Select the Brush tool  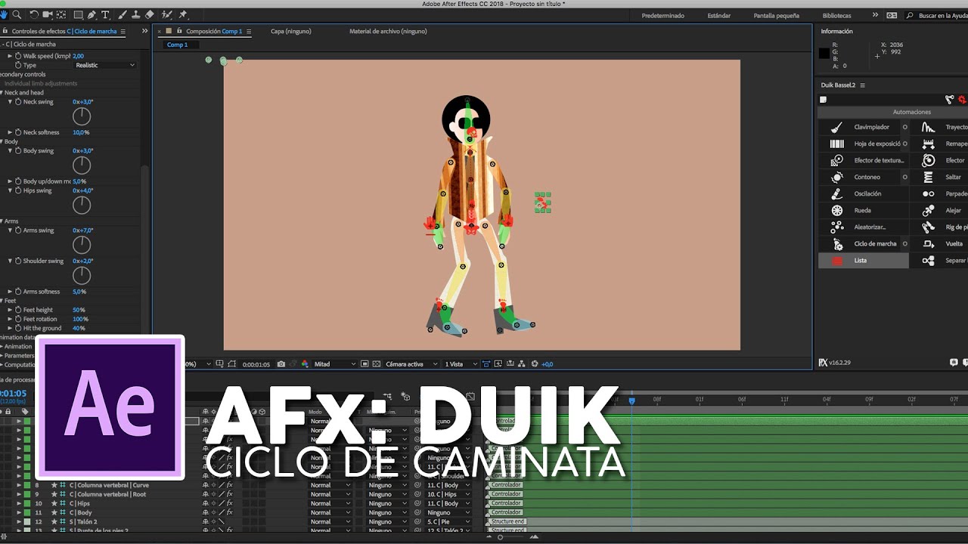coord(123,14)
